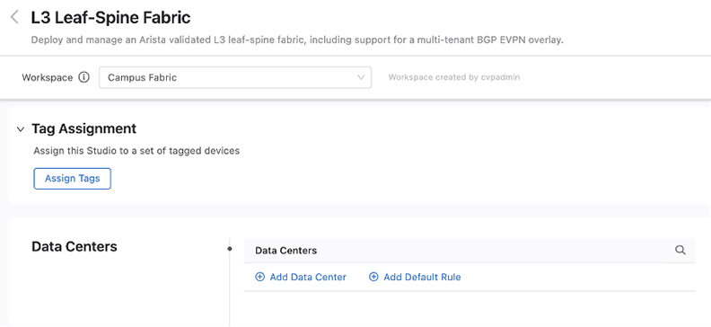This screenshot has width=711, height=327.
Task: Click the plus icon beside Add Data Center
Action: click(x=259, y=277)
